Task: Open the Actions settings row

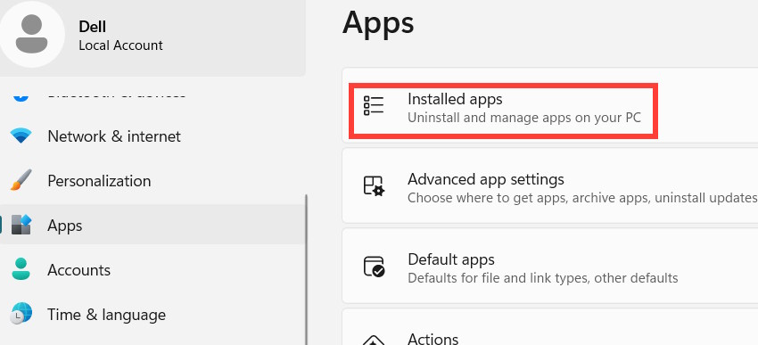Action: [550, 327]
